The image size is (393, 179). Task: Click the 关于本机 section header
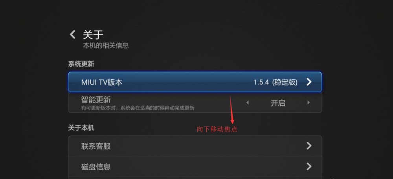(81, 128)
